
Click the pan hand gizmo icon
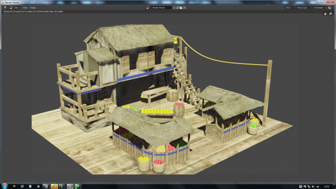click(x=325, y=14)
